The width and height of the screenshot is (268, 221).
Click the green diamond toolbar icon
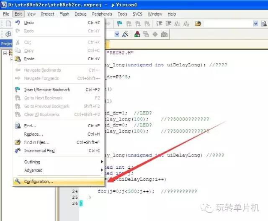tap(155, 34)
